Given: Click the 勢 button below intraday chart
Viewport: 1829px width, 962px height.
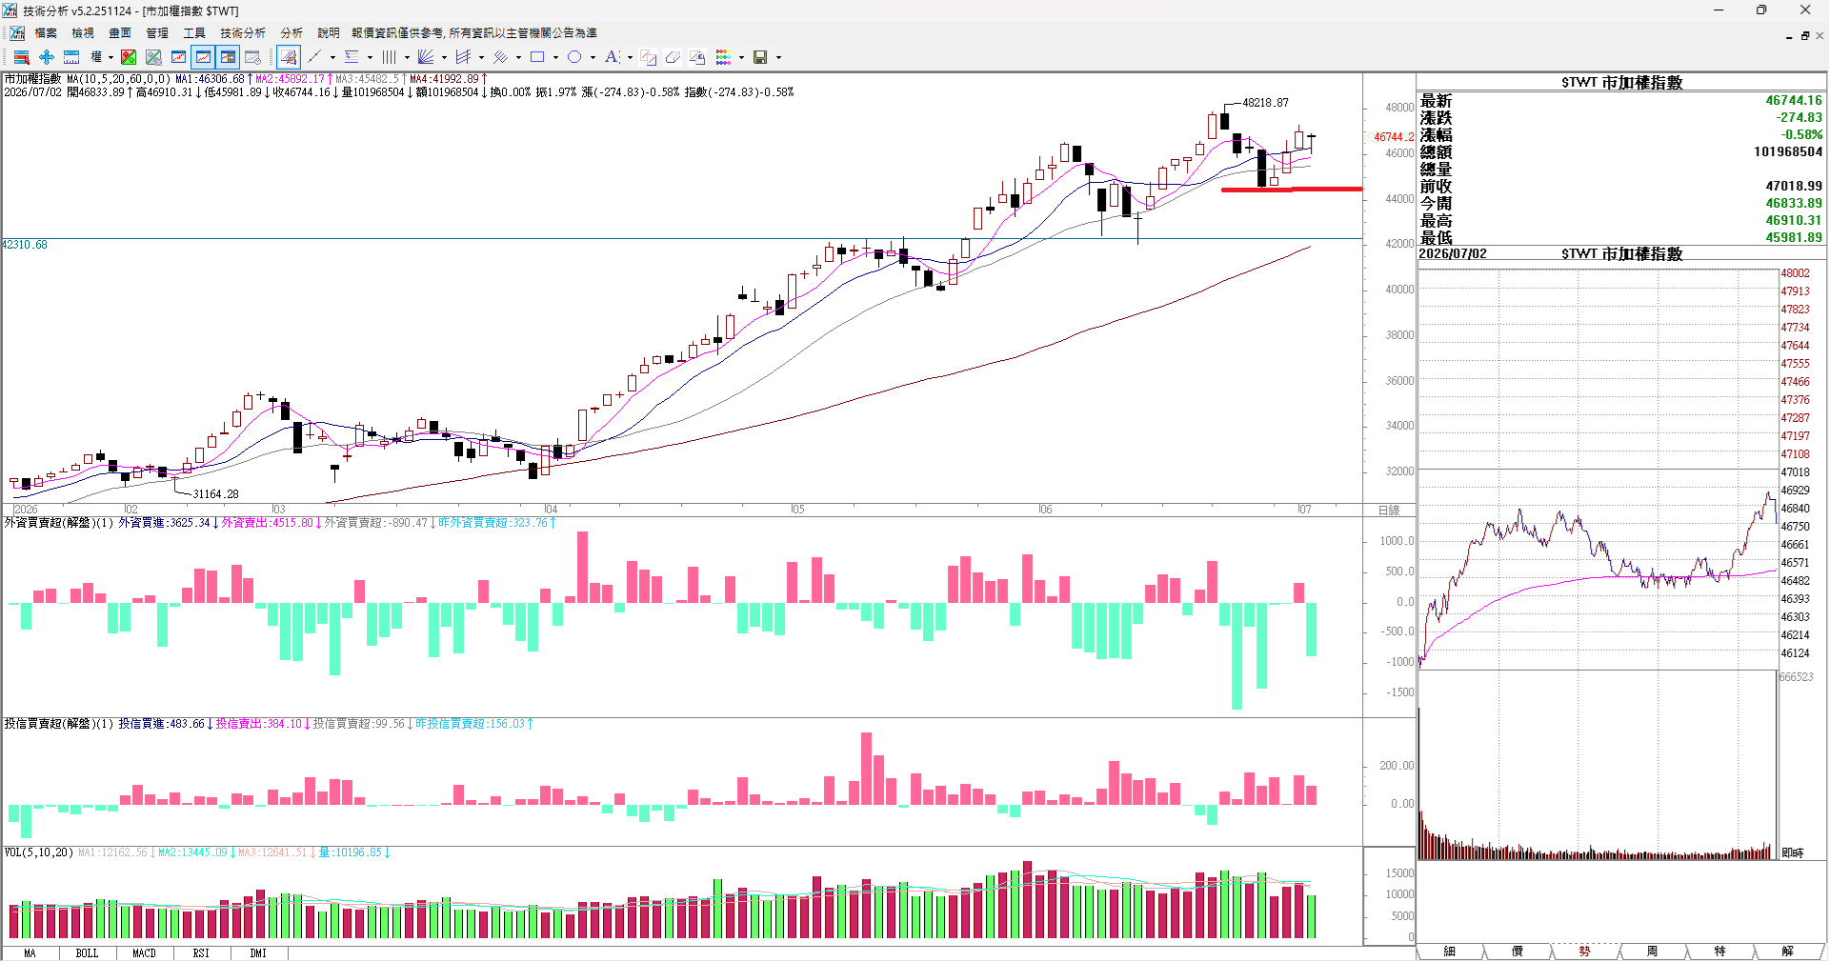Looking at the screenshot, I should pos(1584,952).
